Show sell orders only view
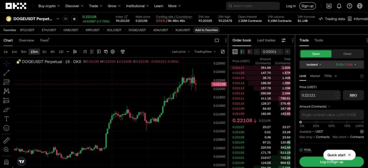 point(250,52)
